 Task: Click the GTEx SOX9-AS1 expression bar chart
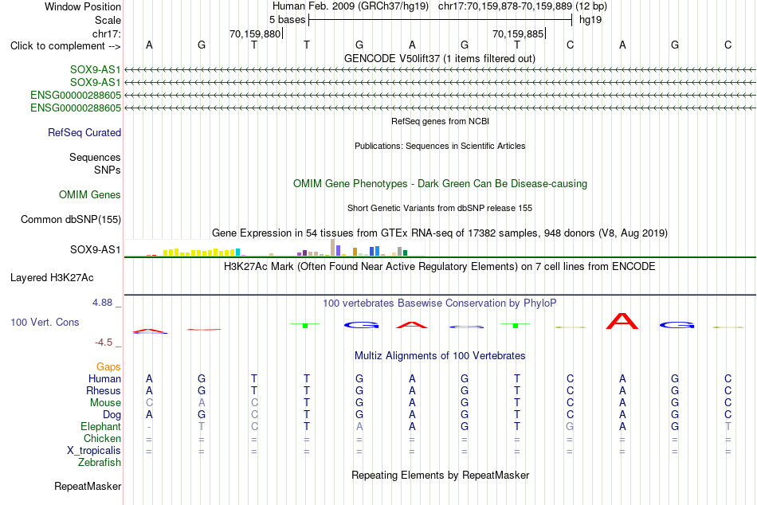pyautogui.click(x=275, y=248)
